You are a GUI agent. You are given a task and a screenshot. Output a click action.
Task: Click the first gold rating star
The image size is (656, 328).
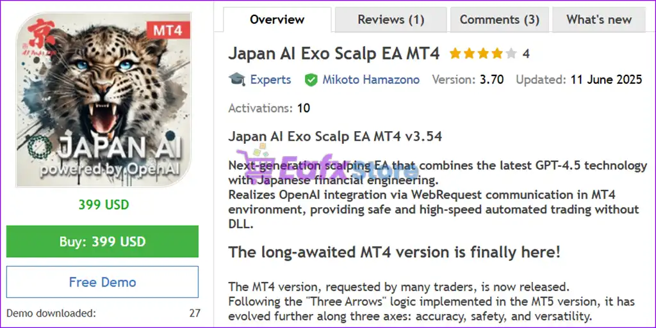(x=455, y=54)
